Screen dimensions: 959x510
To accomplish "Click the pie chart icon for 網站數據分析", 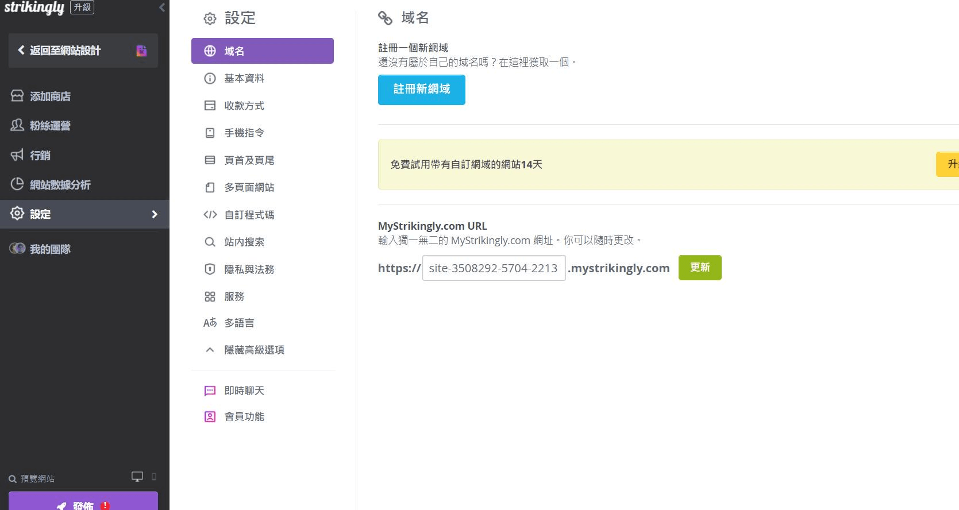I will 17,184.
